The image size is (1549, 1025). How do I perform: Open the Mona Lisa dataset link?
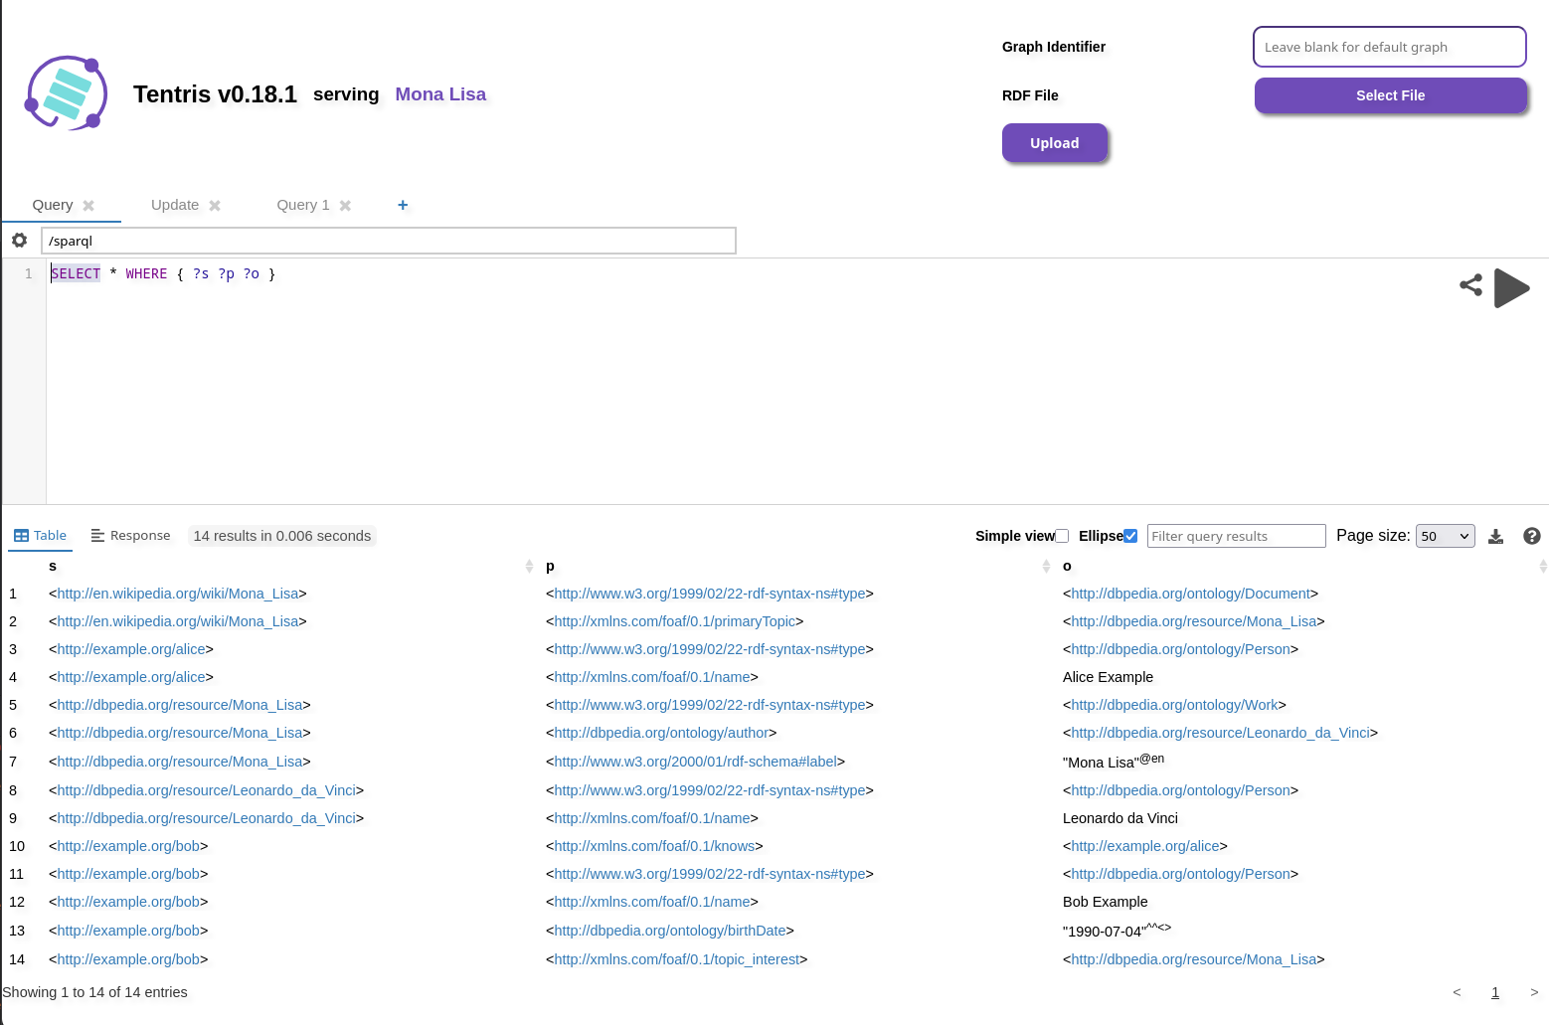(440, 94)
